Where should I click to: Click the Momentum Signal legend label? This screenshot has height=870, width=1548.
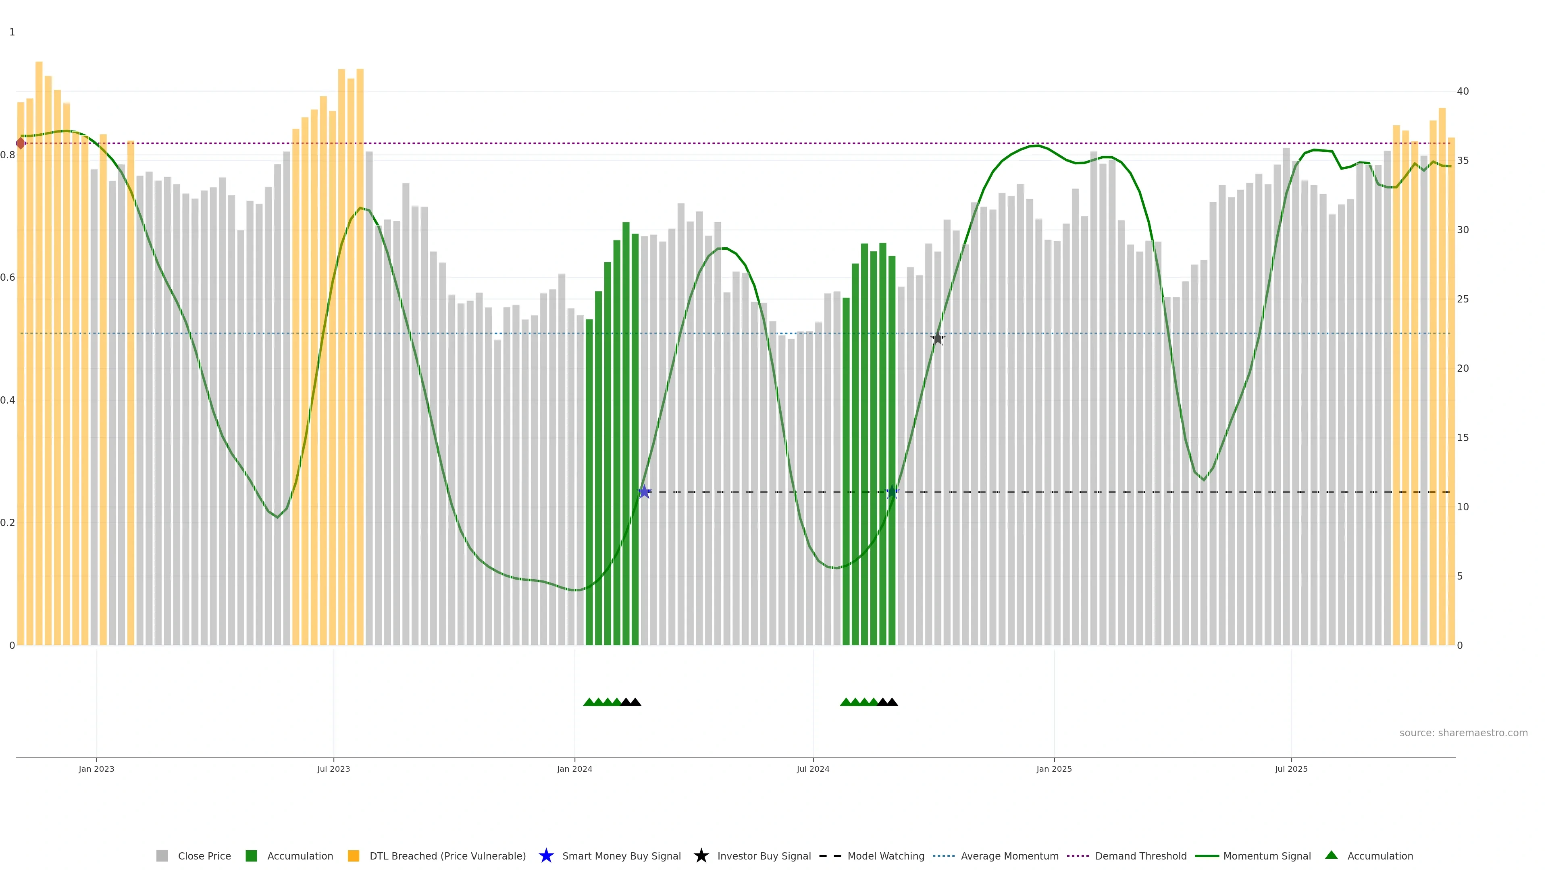[x=1267, y=855]
